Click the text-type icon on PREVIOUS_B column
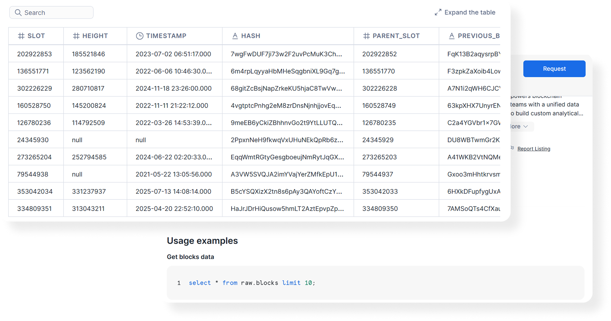The height and width of the screenshot is (321, 611). [452, 36]
